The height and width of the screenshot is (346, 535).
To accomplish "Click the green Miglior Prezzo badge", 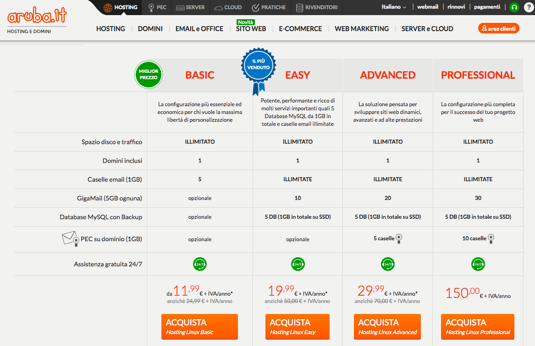I will 149,75.
